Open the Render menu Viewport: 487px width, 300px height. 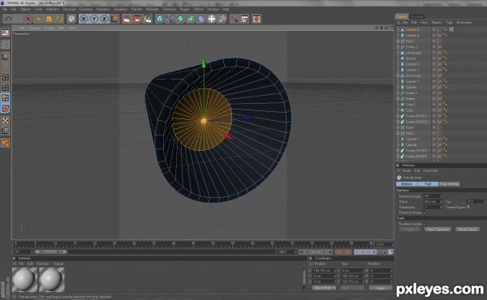tap(136, 9)
